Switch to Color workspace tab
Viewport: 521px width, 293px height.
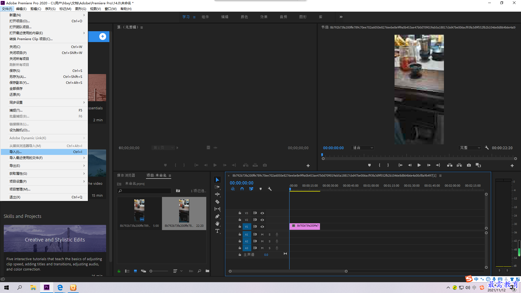tap(244, 17)
